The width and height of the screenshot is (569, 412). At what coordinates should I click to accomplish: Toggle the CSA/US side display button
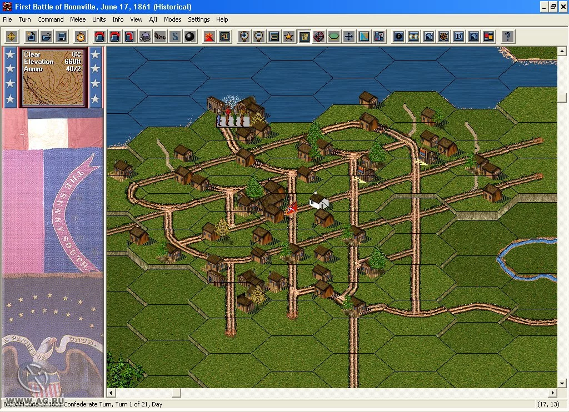[x=304, y=37]
